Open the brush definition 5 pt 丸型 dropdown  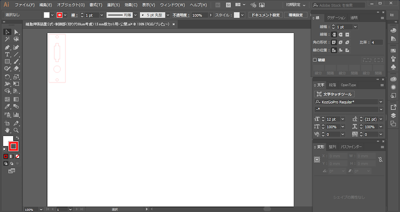point(168,15)
